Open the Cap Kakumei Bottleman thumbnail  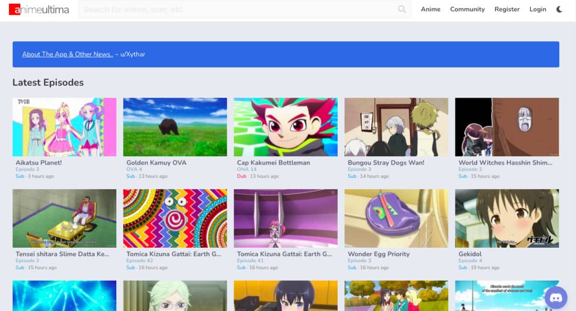(285, 127)
